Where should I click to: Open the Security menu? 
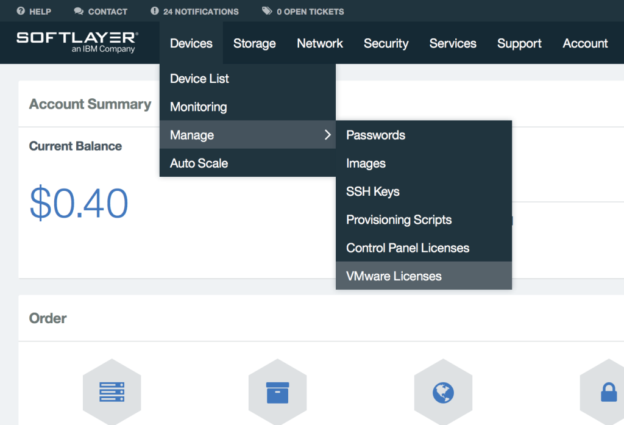click(386, 43)
